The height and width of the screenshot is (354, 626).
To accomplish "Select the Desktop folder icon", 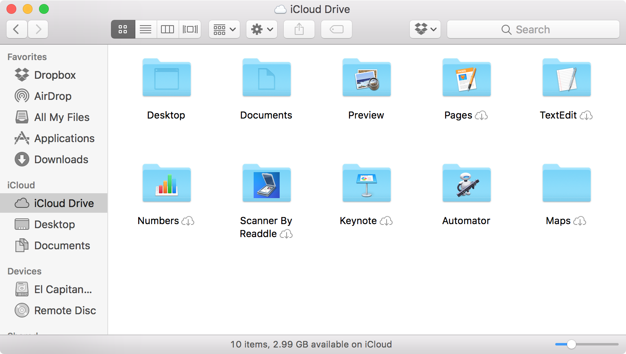I will pyautogui.click(x=167, y=78).
